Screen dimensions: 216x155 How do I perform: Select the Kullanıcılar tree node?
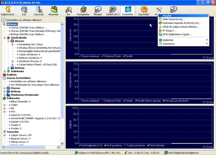click(x=13, y=98)
